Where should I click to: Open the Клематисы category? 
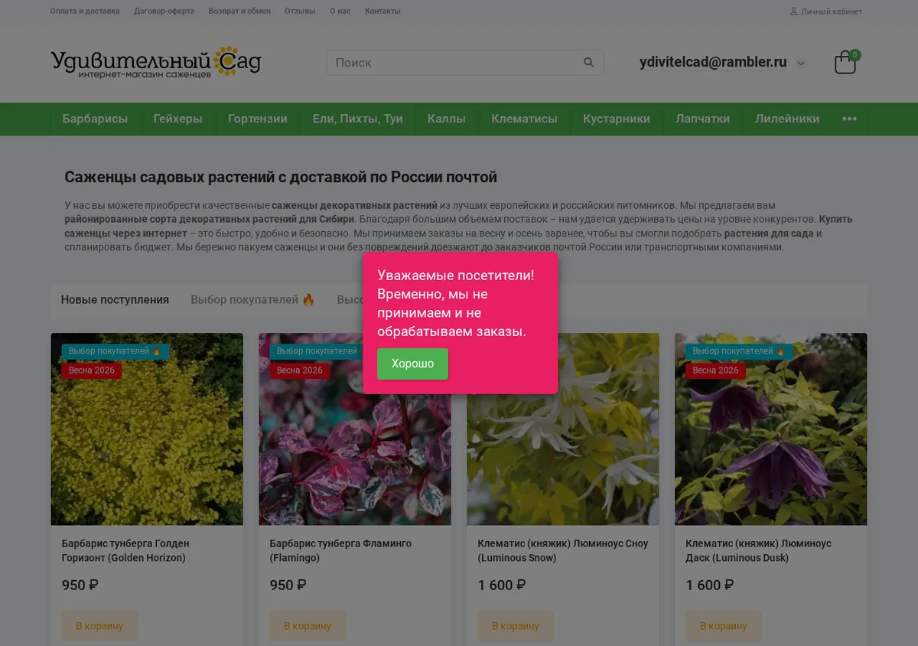click(524, 119)
